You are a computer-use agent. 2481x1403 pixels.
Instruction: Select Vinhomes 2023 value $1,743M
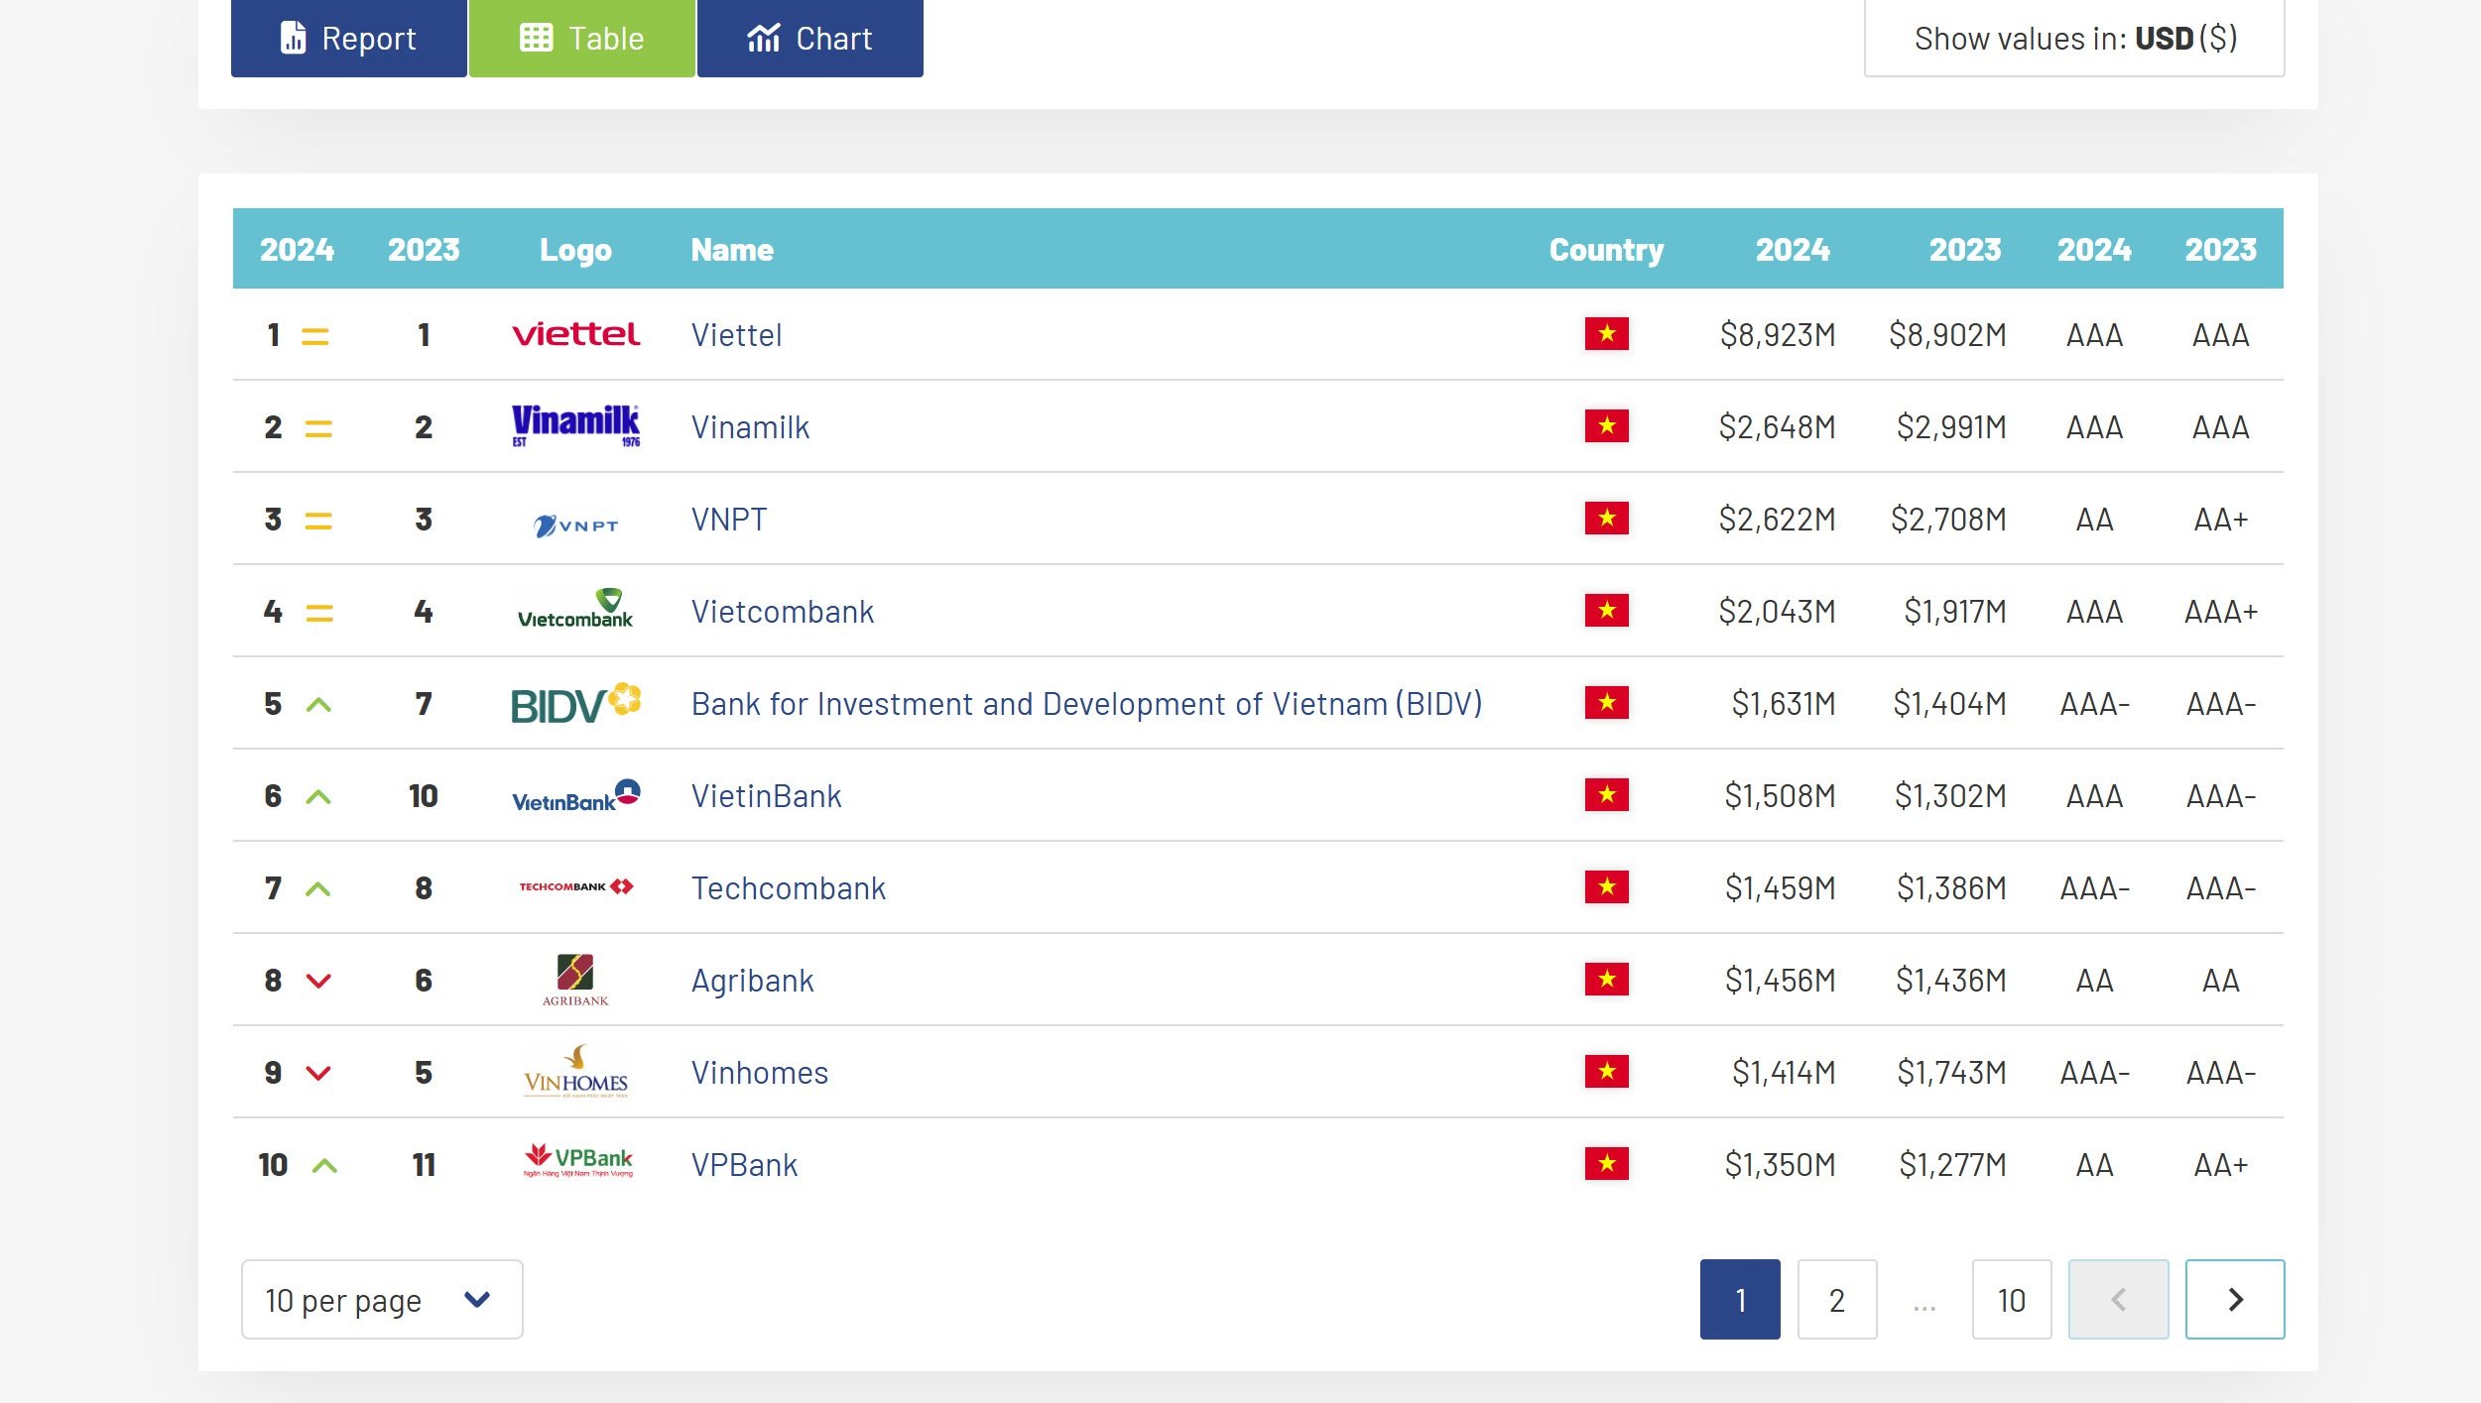tap(1951, 1073)
